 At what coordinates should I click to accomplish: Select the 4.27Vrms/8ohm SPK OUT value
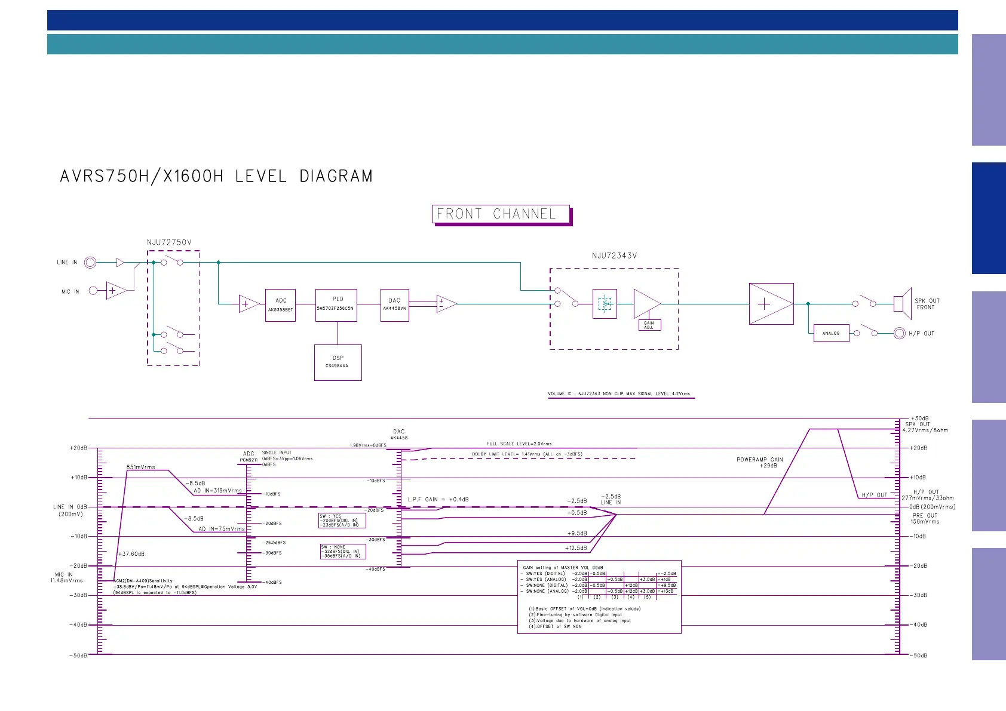click(x=925, y=430)
